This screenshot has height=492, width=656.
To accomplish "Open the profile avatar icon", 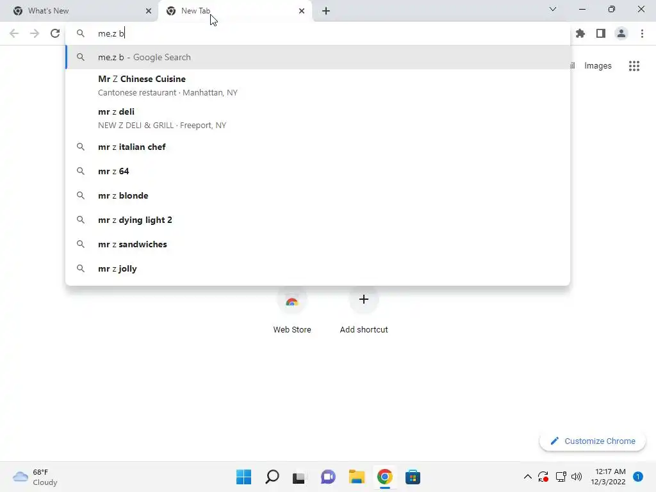I will point(621,33).
